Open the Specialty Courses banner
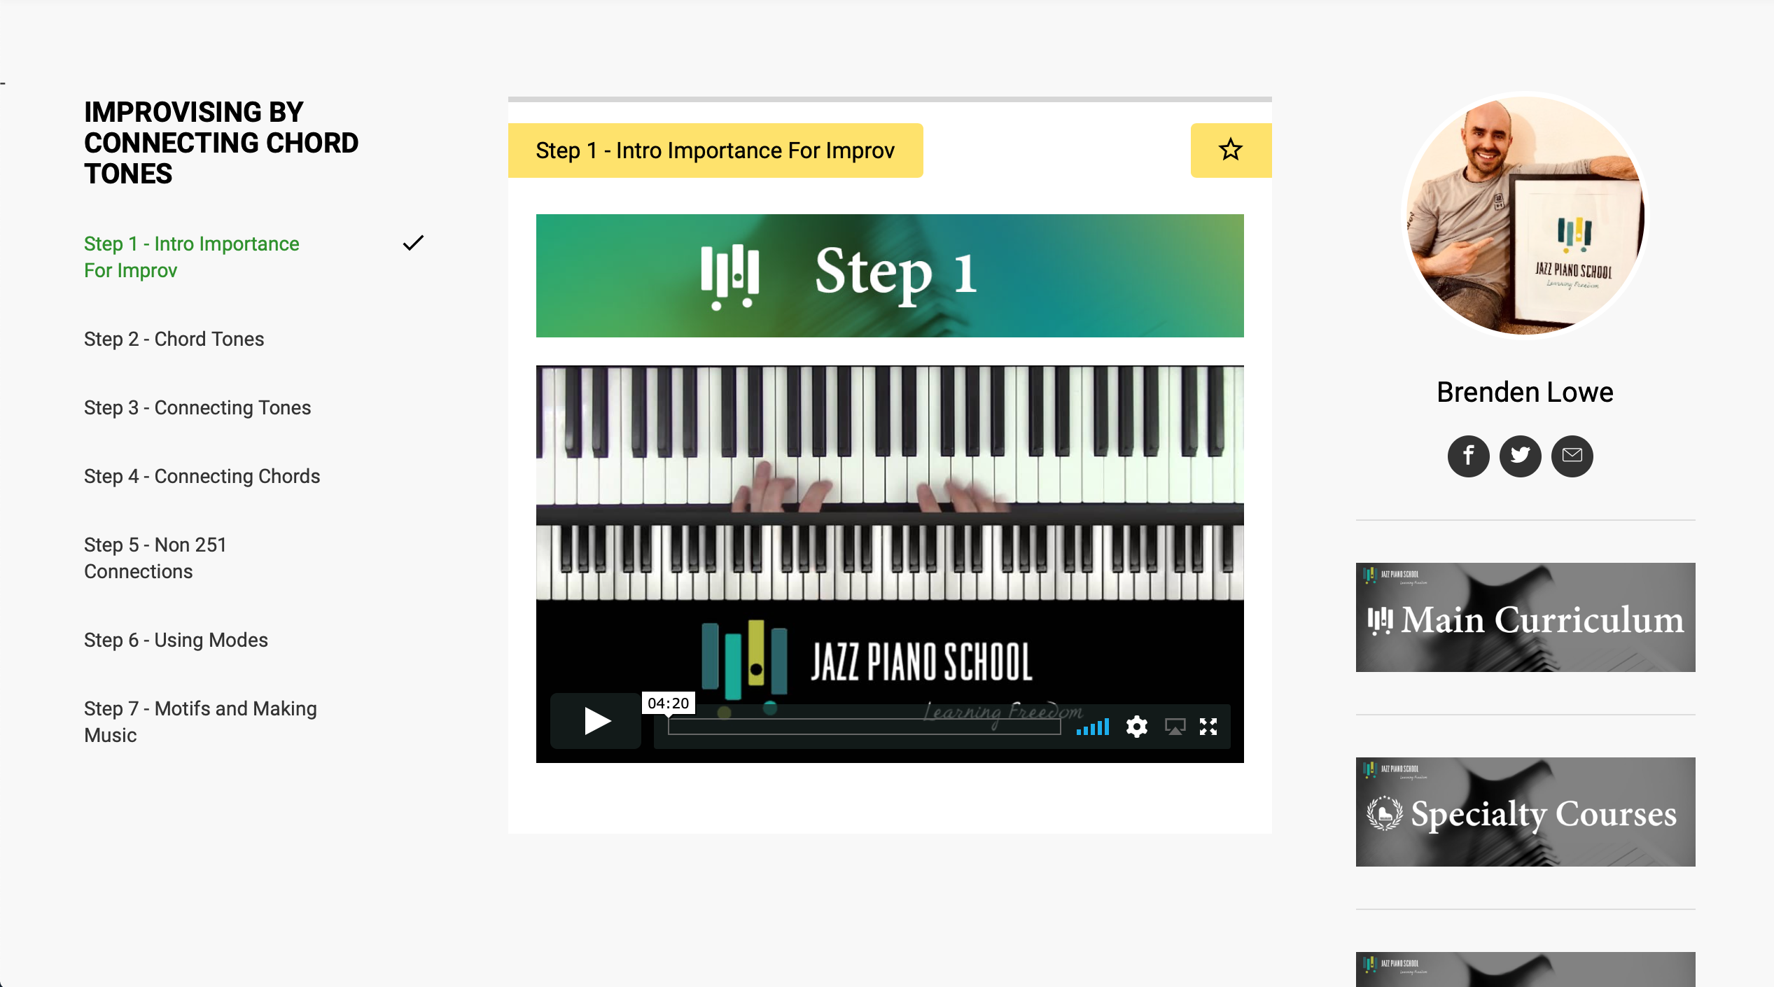This screenshot has width=1774, height=987. tap(1525, 811)
